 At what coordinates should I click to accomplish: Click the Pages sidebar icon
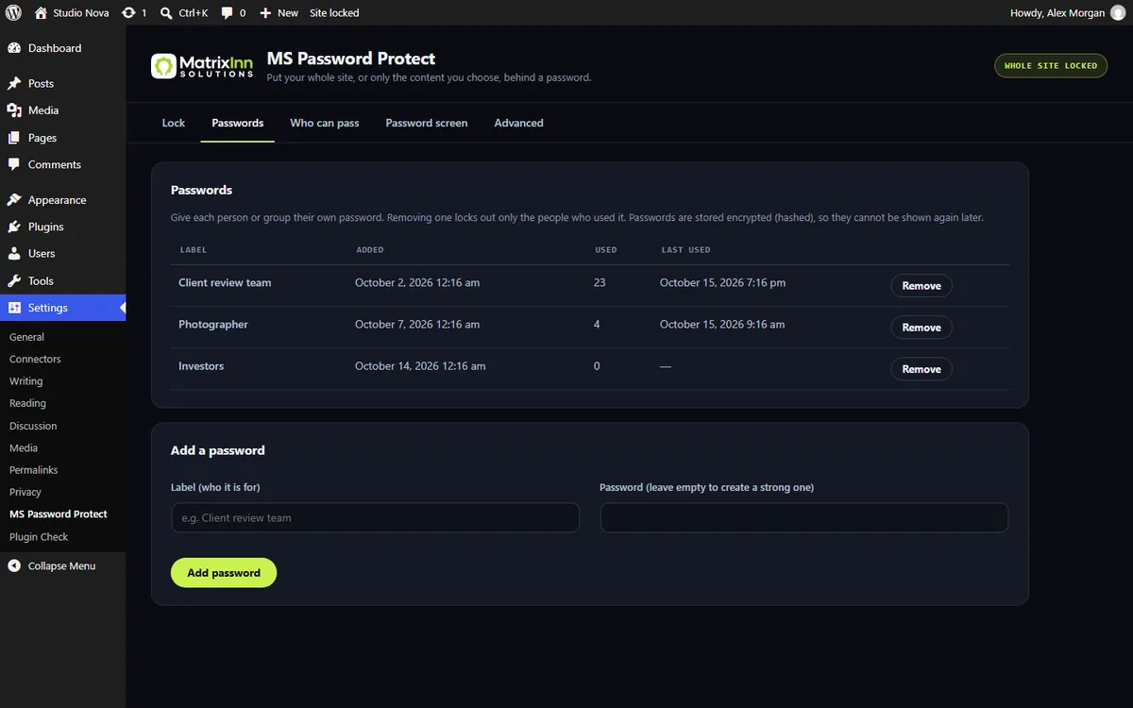(14, 138)
